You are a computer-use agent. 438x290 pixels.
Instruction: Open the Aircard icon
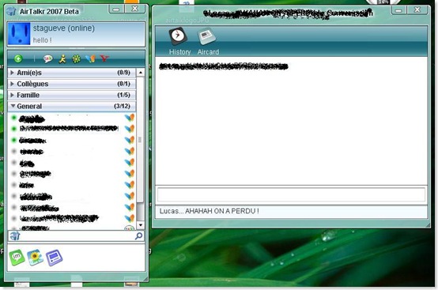206,37
